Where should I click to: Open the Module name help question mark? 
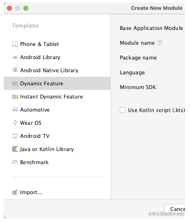pos(160,43)
